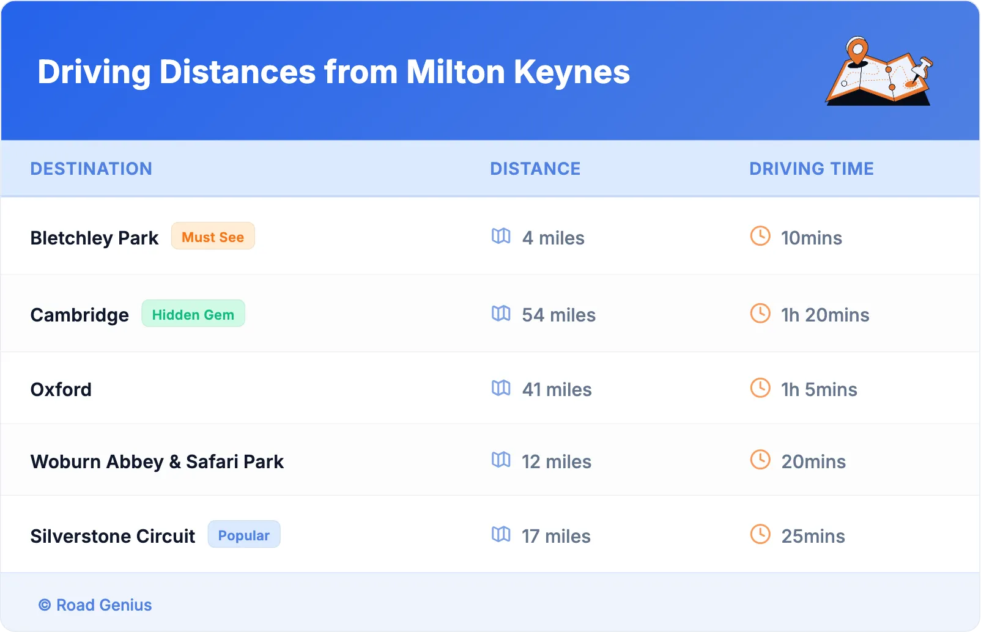Click the DRIVING TIME column header
This screenshot has height=632, width=981.
(812, 169)
